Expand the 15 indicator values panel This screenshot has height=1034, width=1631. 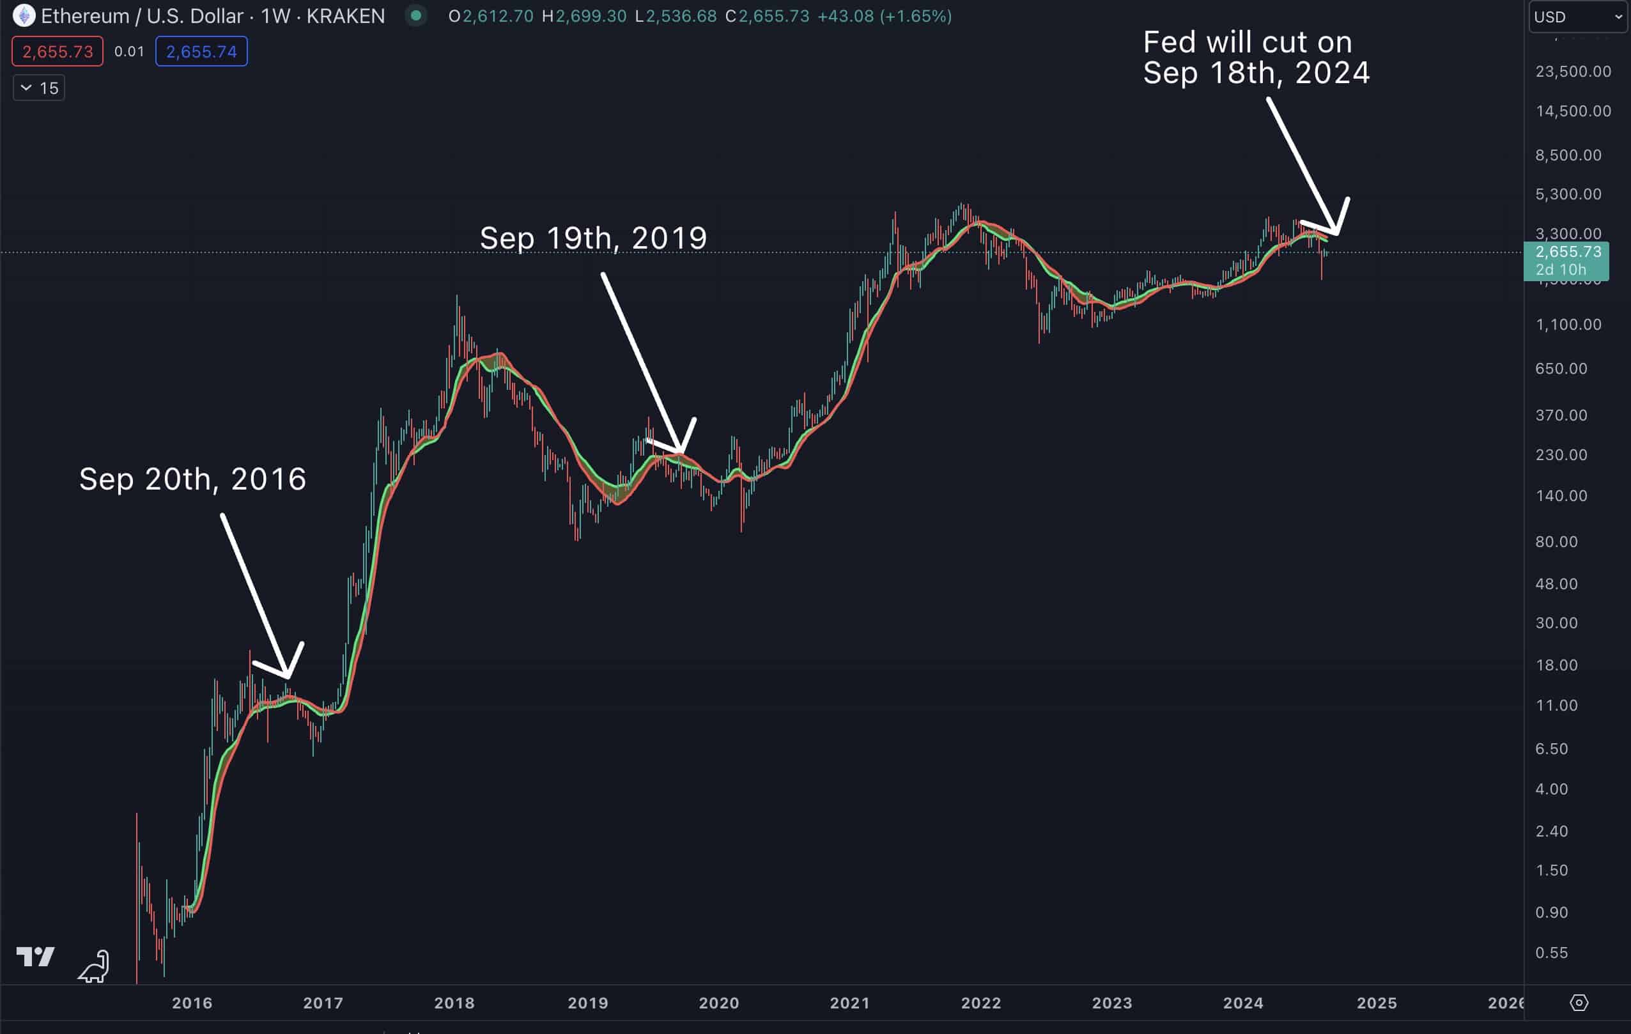pyautogui.click(x=38, y=88)
